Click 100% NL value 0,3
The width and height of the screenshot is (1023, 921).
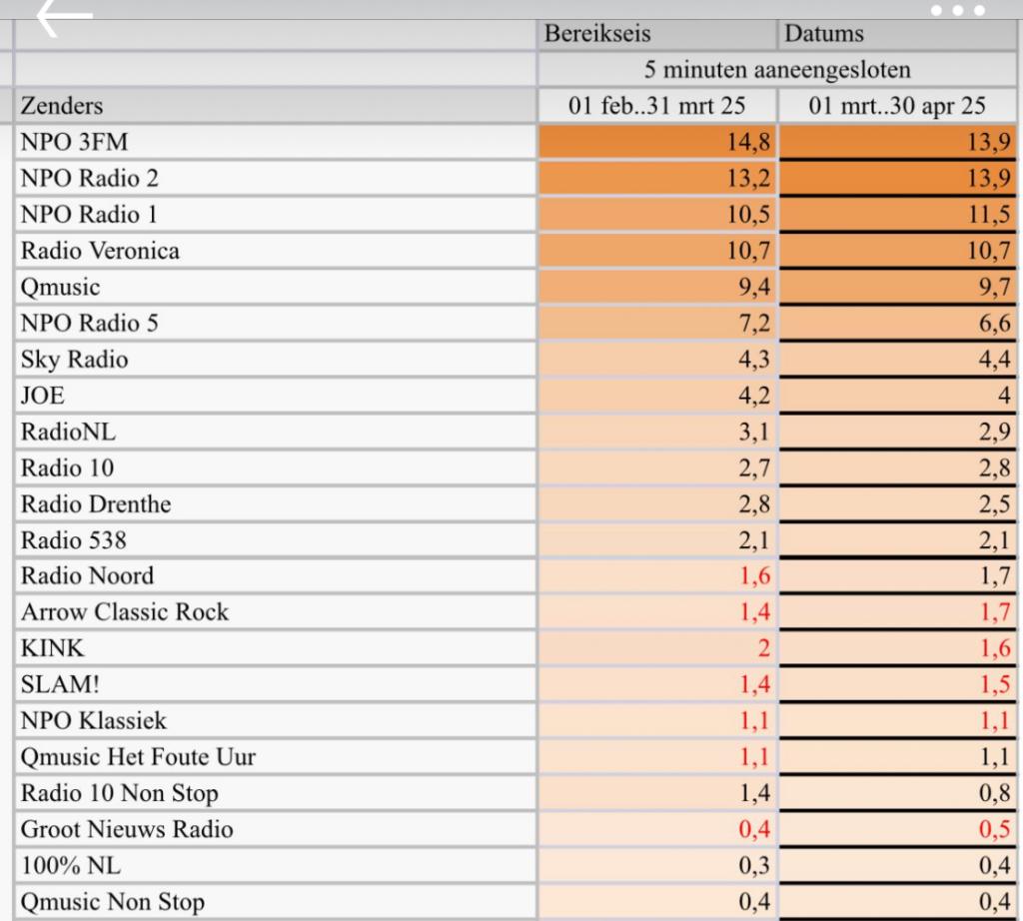[x=657, y=865]
